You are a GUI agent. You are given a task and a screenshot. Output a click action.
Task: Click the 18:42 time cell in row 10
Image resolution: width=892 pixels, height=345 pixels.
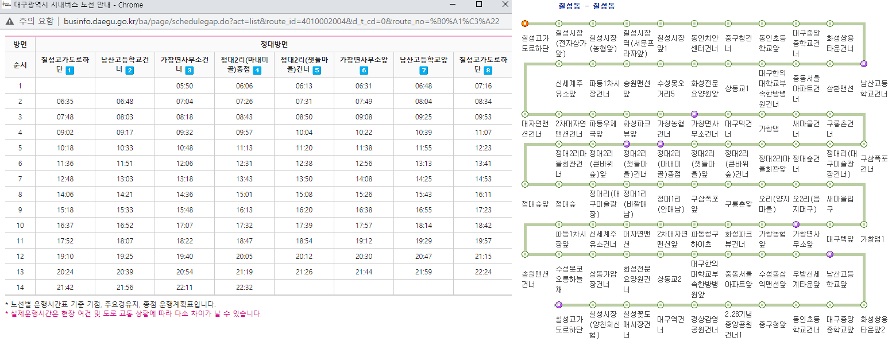point(483,226)
